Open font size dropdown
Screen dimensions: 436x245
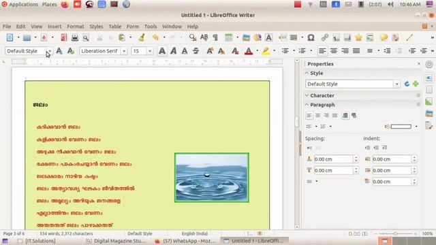tap(150, 51)
